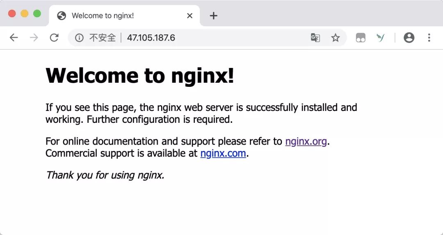This screenshot has width=443, height=235.
Task: Open the gray mask extension icon
Action: (x=361, y=38)
